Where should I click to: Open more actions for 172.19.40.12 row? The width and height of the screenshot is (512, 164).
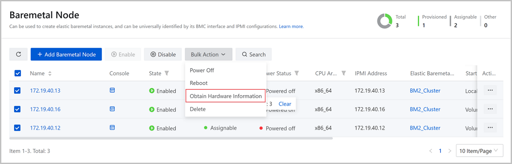pos(490,128)
